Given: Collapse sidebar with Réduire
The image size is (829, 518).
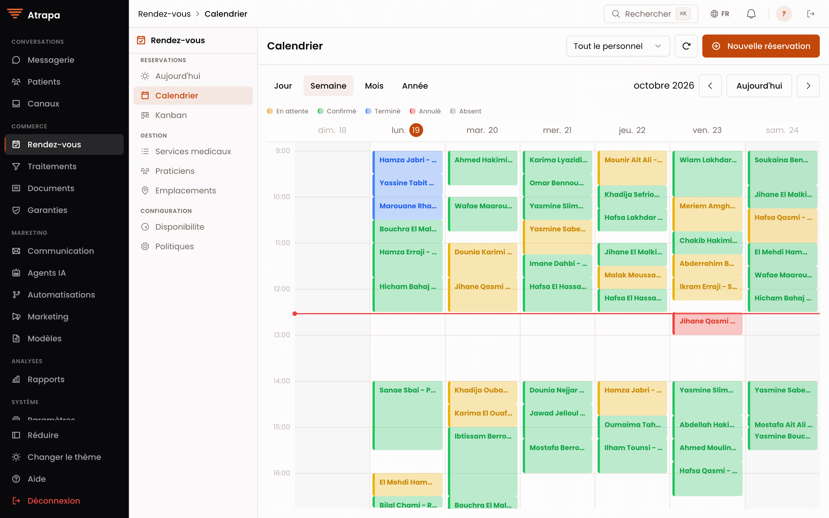Looking at the screenshot, I should coord(64,435).
